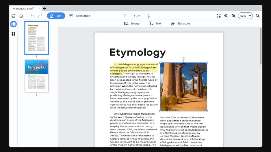Open the 82% zoom level dropdown

click(x=245, y=16)
